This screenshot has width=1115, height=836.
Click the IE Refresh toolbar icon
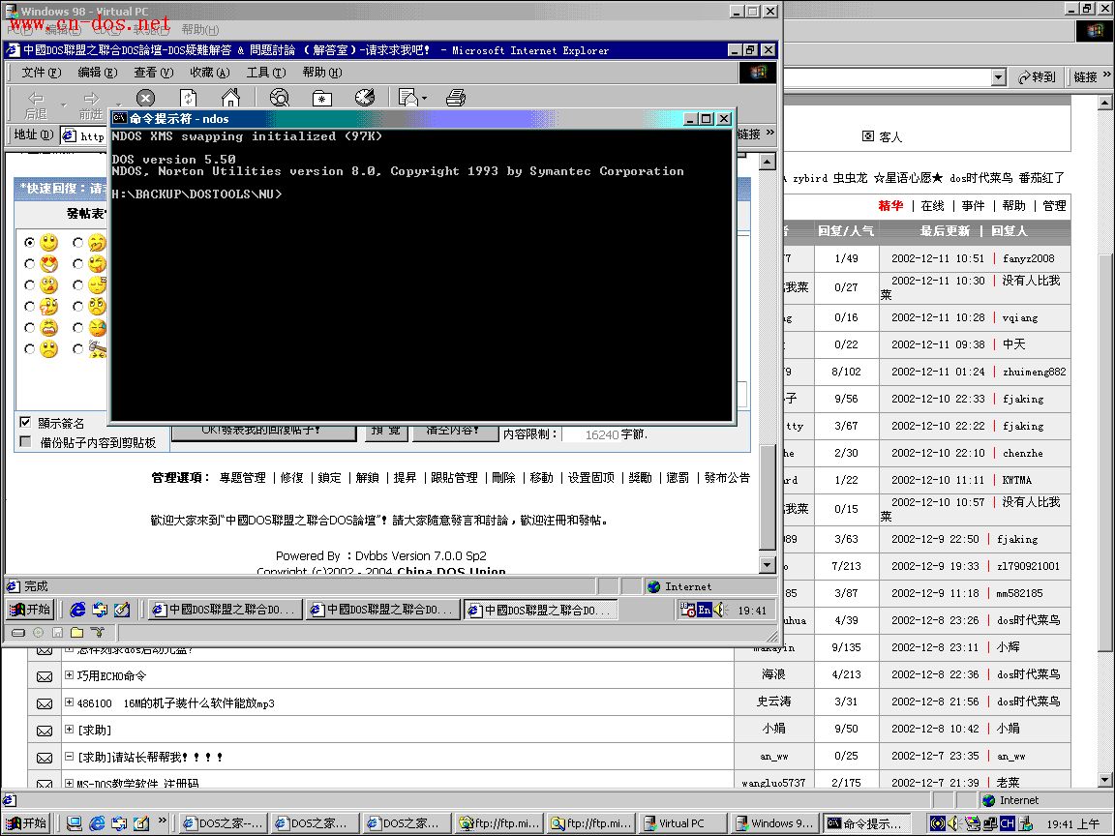pyautogui.click(x=189, y=98)
